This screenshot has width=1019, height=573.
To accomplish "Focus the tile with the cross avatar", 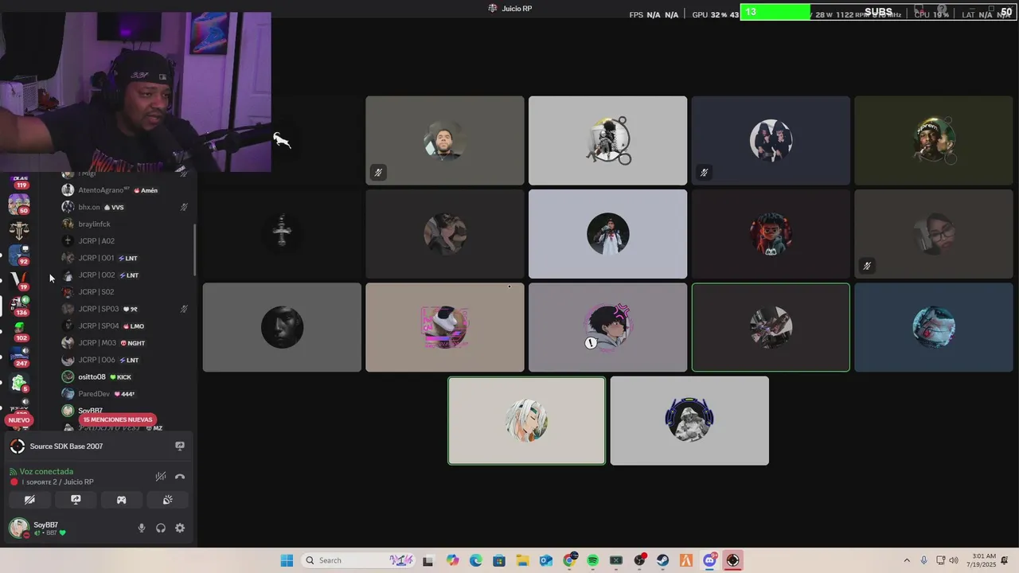I will (x=282, y=234).
